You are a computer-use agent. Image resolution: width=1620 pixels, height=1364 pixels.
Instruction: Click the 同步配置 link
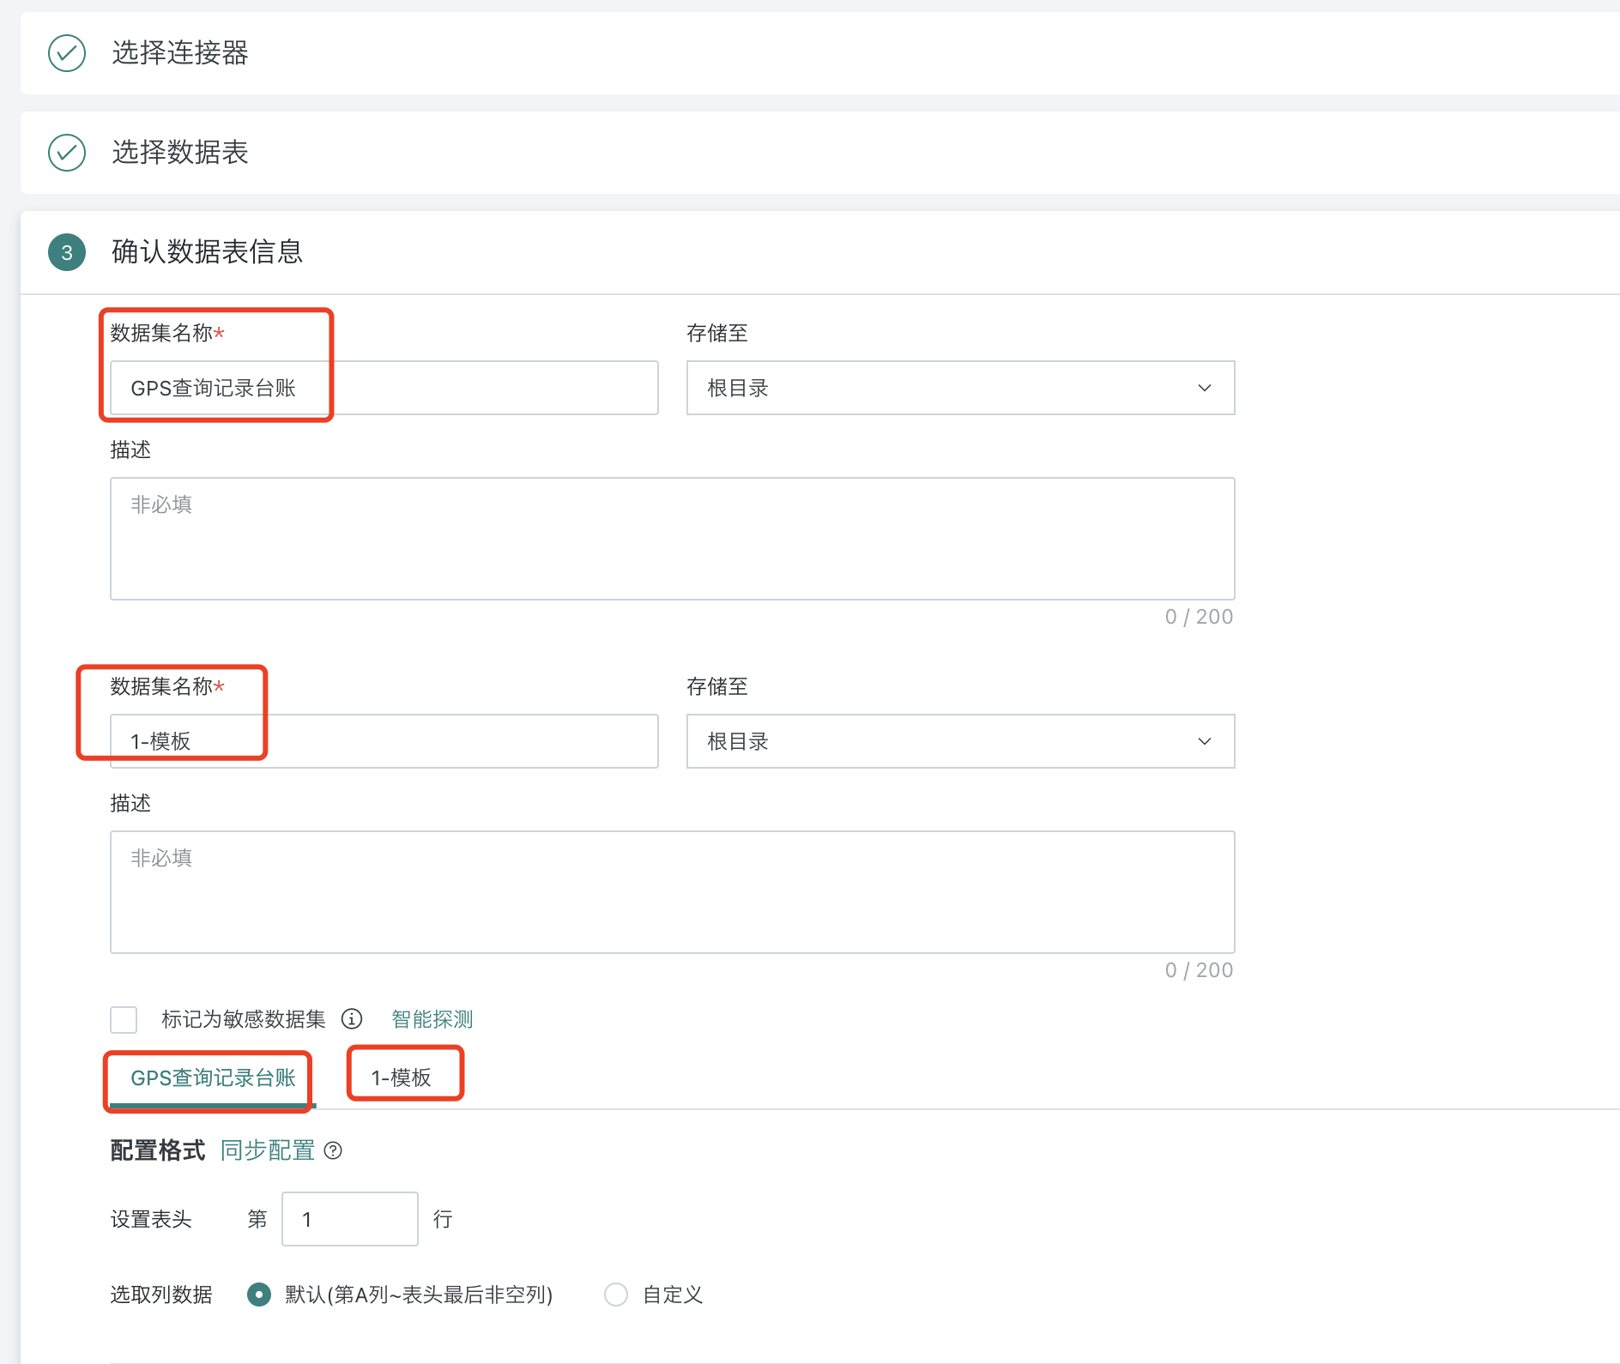click(x=267, y=1151)
